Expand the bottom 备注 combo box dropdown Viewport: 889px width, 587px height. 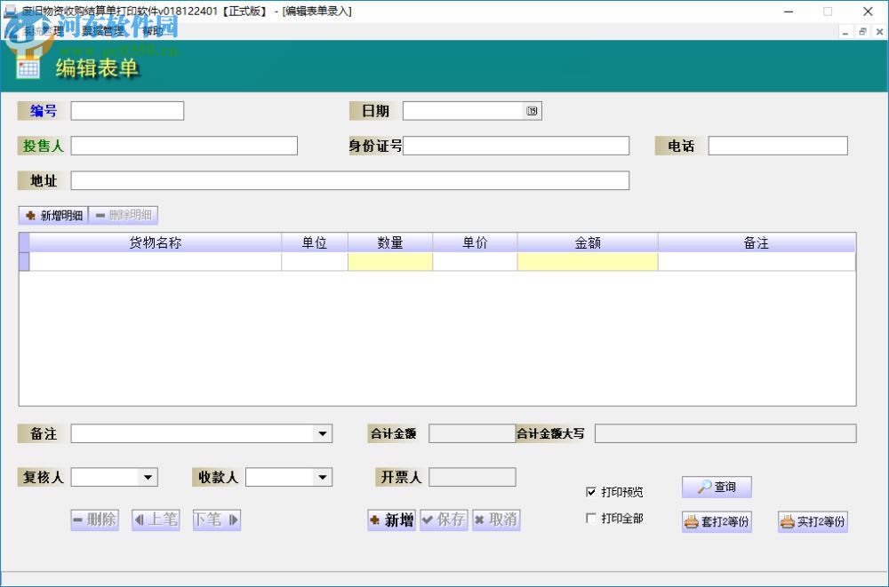tap(322, 434)
